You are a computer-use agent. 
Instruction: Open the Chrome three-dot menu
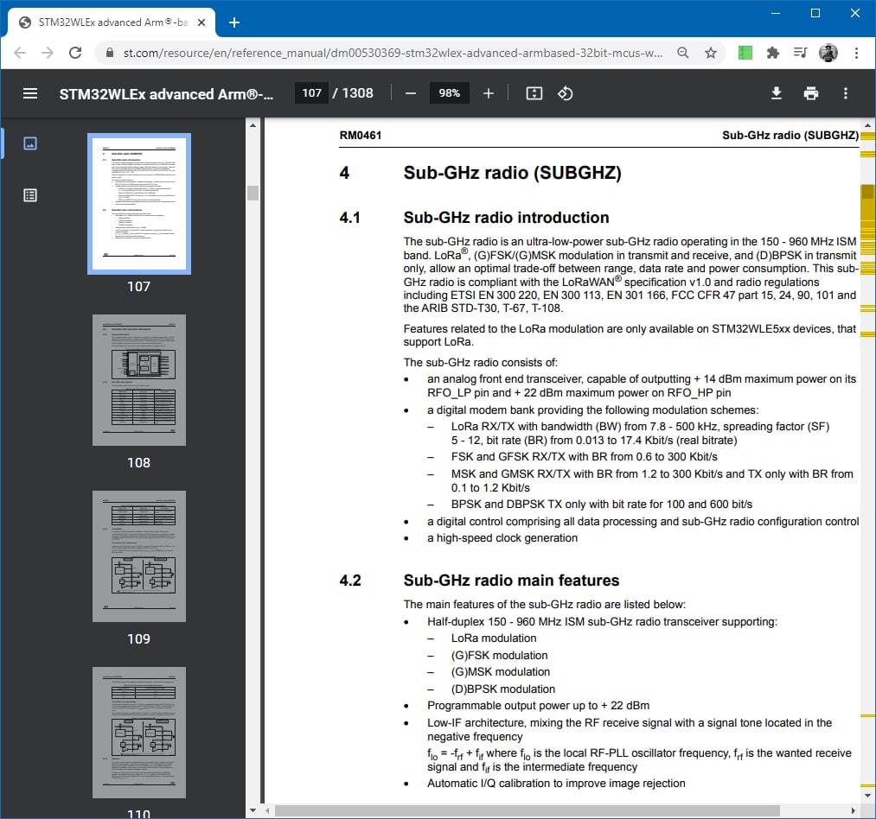pyautogui.click(x=856, y=53)
